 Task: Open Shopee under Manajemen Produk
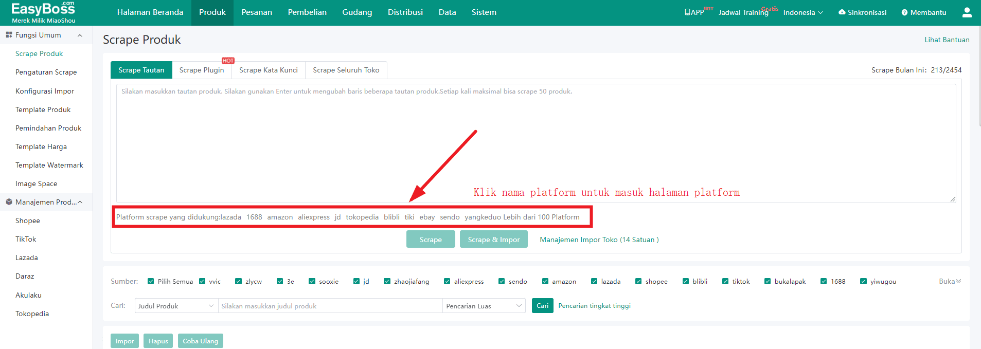click(28, 221)
